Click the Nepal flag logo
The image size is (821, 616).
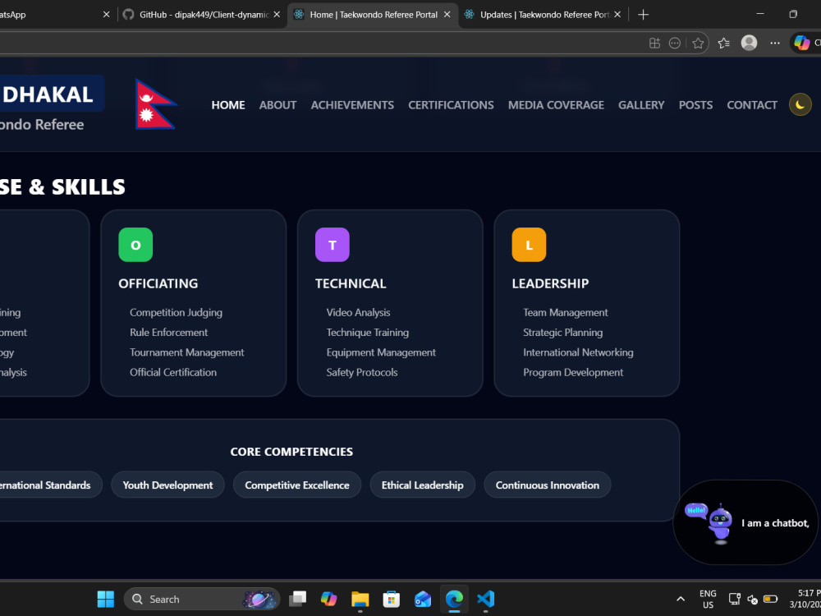click(x=155, y=103)
